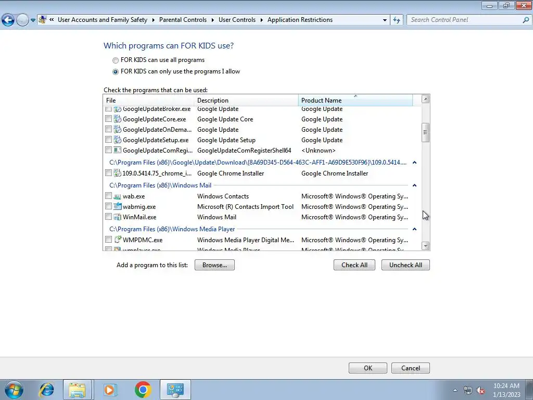Navigate to Parental Controls breadcrumb
The height and width of the screenshot is (400, 533).
pos(183,20)
